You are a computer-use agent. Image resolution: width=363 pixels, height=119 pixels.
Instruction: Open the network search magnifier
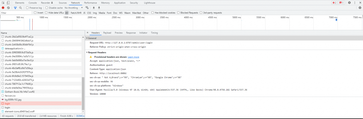20,8
